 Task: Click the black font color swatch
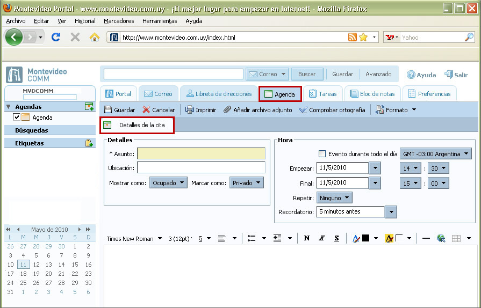[365, 239]
